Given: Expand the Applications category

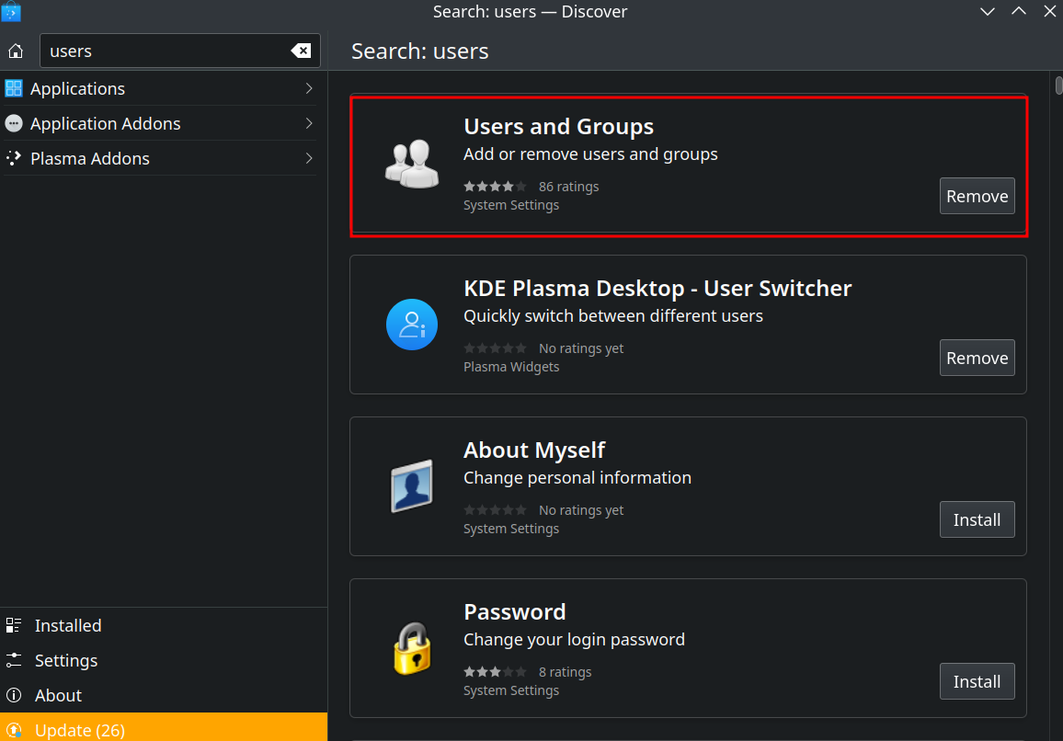Looking at the screenshot, I should pyautogui.click(x=310, y=87).
